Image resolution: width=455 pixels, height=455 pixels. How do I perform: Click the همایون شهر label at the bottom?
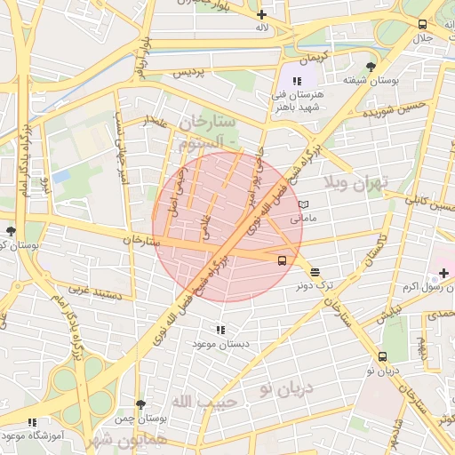tap(127, 441)
